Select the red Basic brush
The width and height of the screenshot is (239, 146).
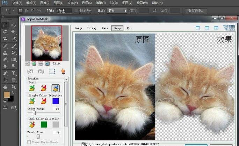(44, 88)
